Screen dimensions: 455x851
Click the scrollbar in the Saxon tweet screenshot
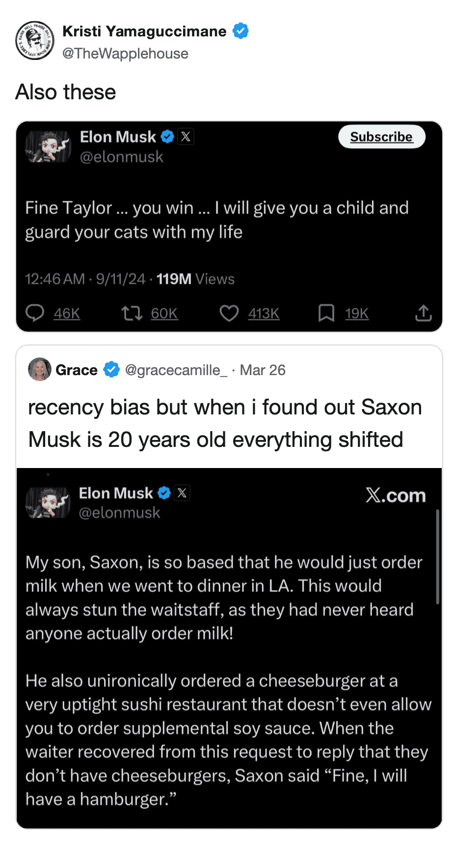pos(437,557)
